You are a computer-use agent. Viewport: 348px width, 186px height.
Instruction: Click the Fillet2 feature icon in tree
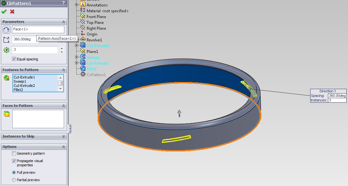coord(82,68)
